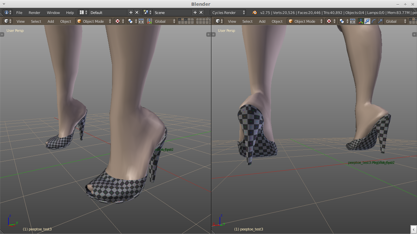
Task: Open the Render menu
Action: point(34,12)
